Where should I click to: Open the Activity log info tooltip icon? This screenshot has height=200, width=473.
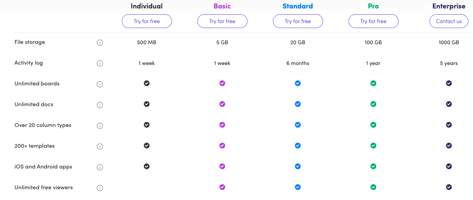100,63
